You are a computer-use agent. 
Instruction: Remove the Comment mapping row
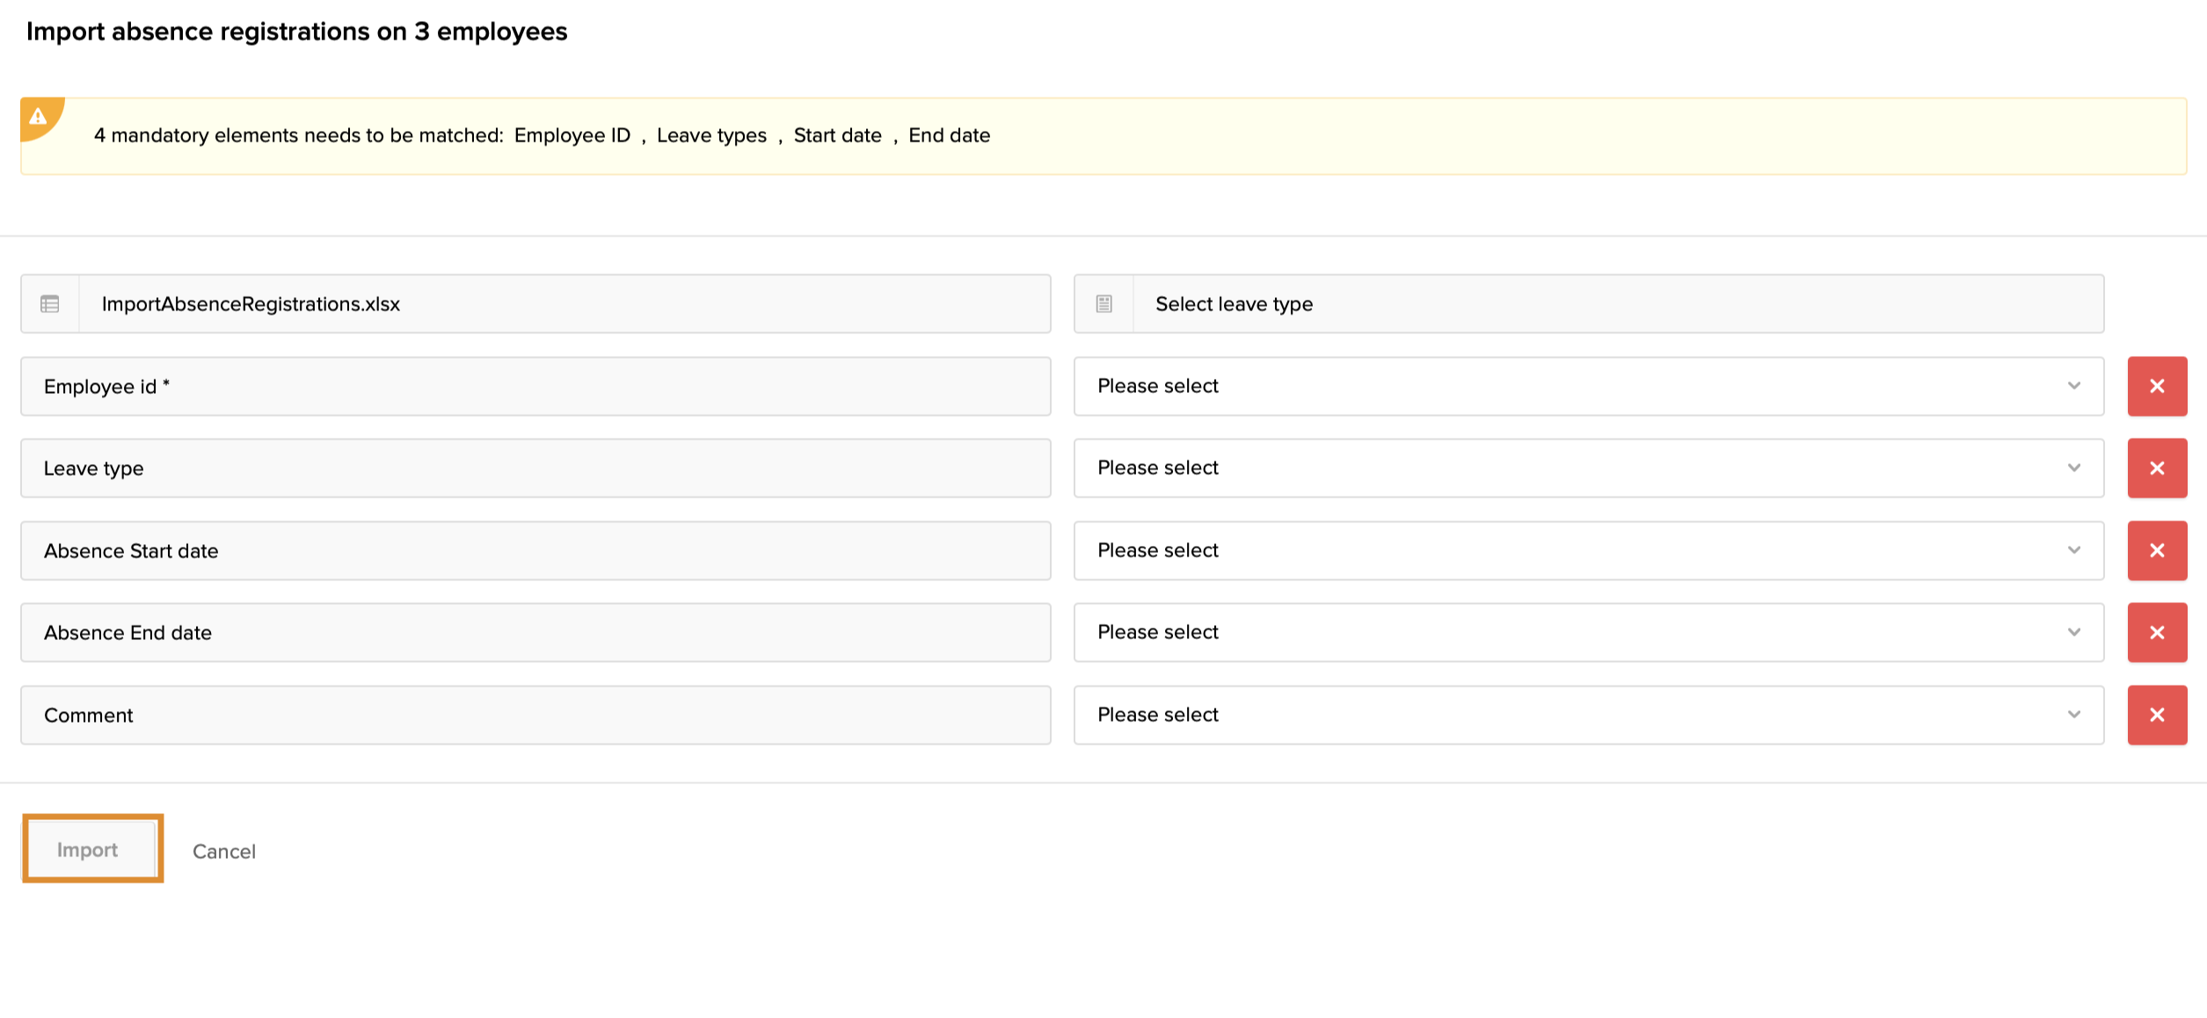[x=2156, y=715]
